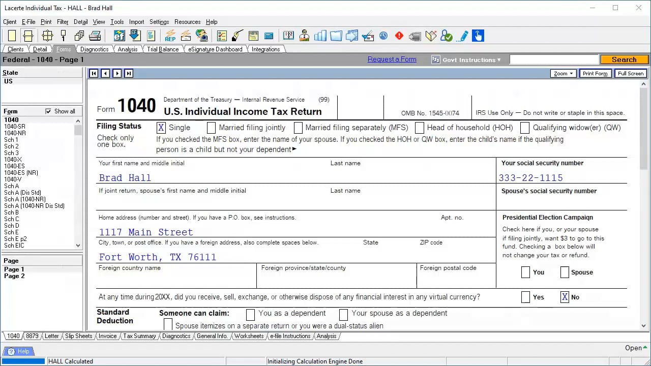Jump to the first form page arrow

[94, 73]
